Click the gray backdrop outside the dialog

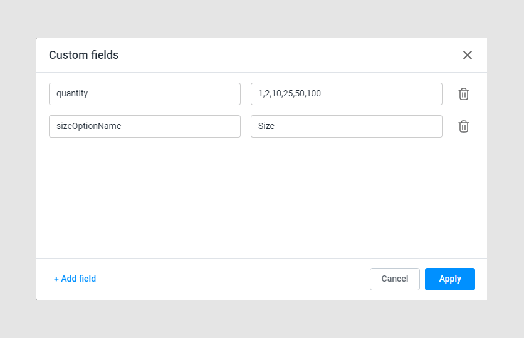point(18,169)
